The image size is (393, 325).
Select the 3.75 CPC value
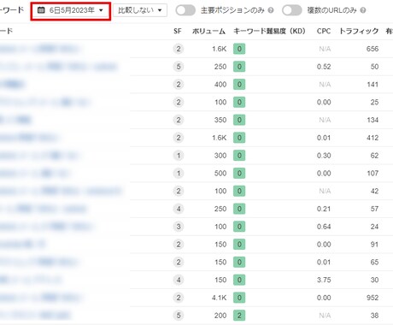[x=324, y=280]
